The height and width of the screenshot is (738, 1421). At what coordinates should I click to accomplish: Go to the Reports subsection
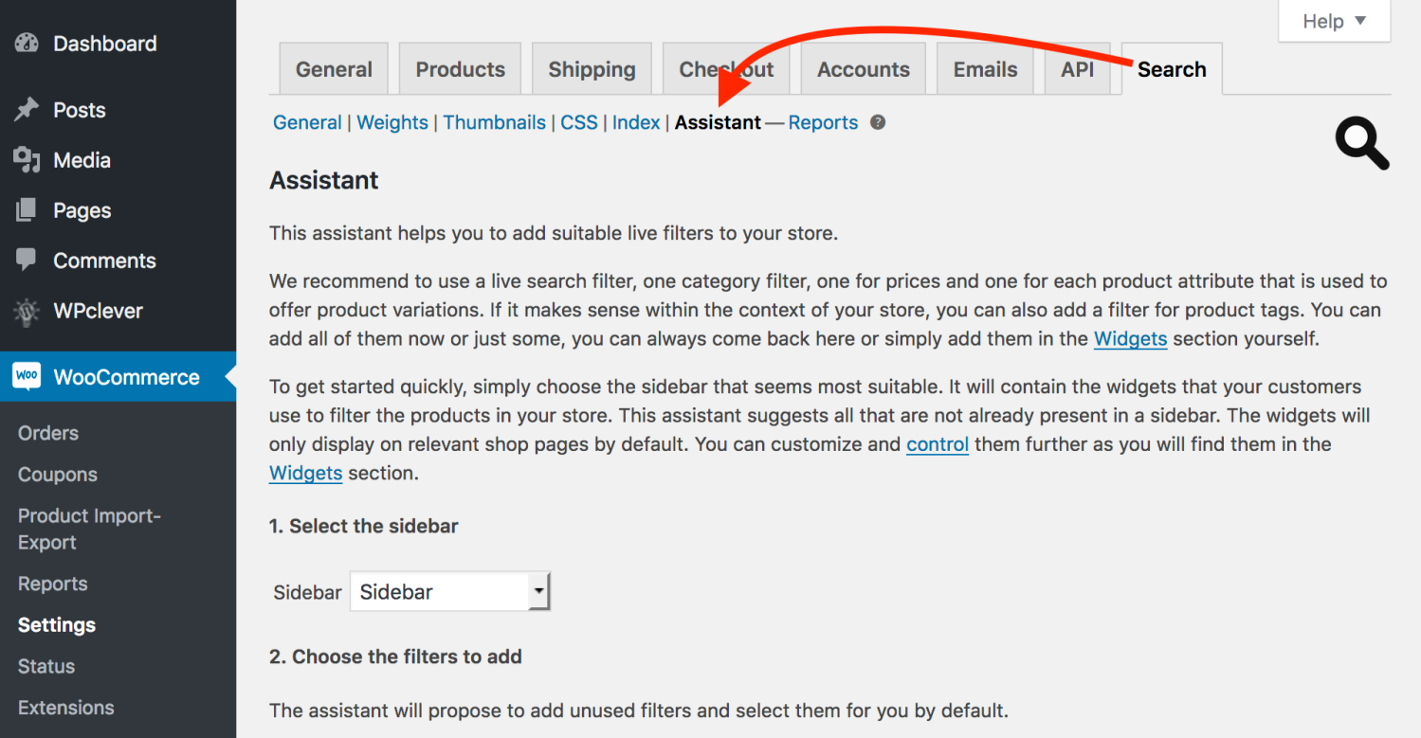823,122
